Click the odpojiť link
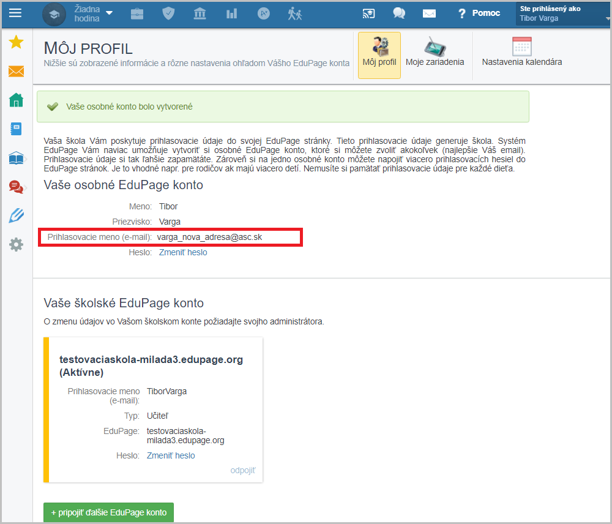Screen dimensions: 612x524 click(x=243, y=470)
